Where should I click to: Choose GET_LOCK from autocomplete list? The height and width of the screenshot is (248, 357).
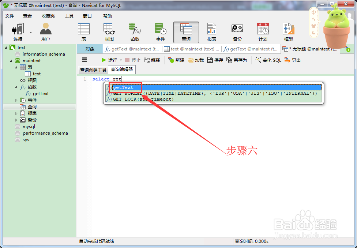coord(214,99)
